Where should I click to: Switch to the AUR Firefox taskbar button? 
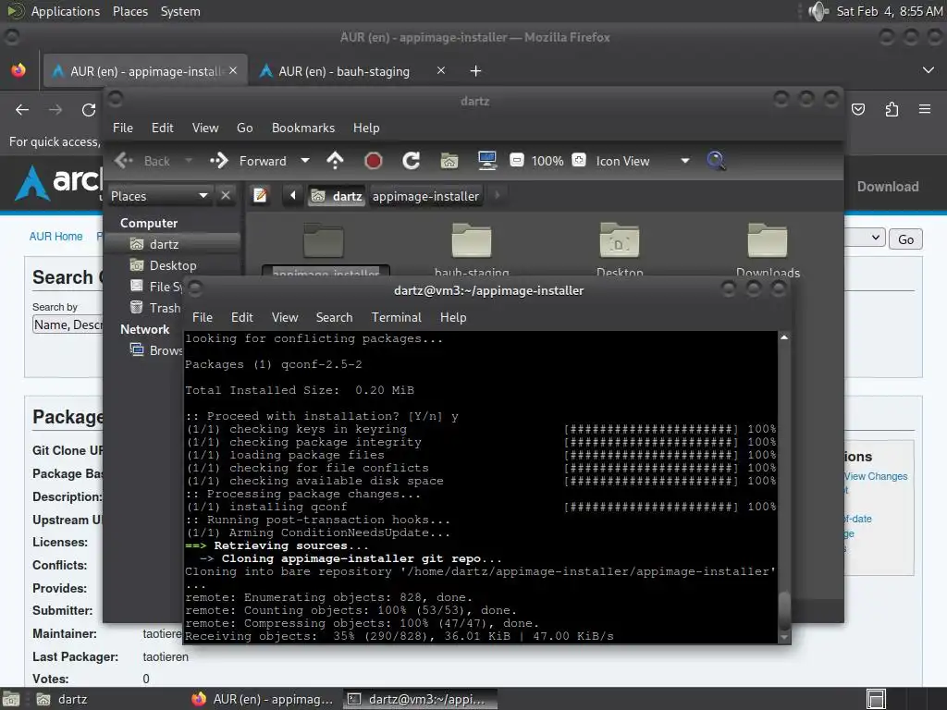pyautogui.click(x=264, y=699)
